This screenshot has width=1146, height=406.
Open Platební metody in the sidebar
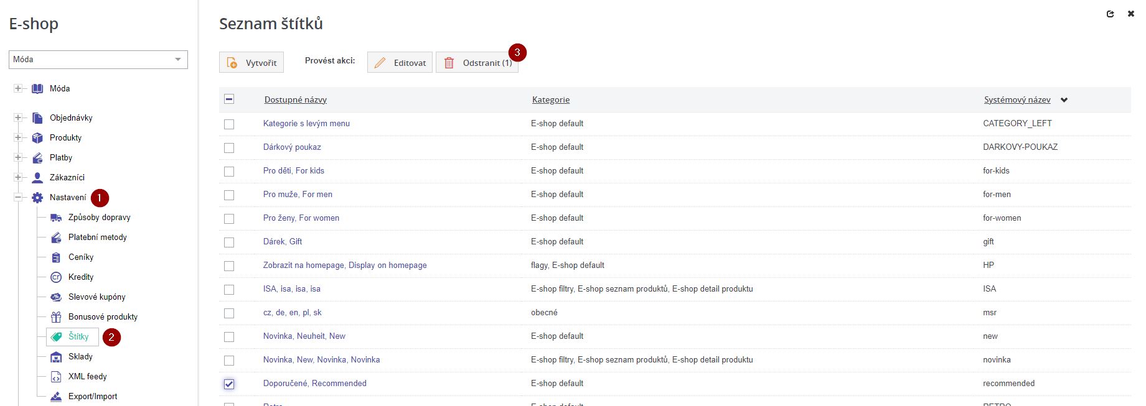(x=97, y=238)
